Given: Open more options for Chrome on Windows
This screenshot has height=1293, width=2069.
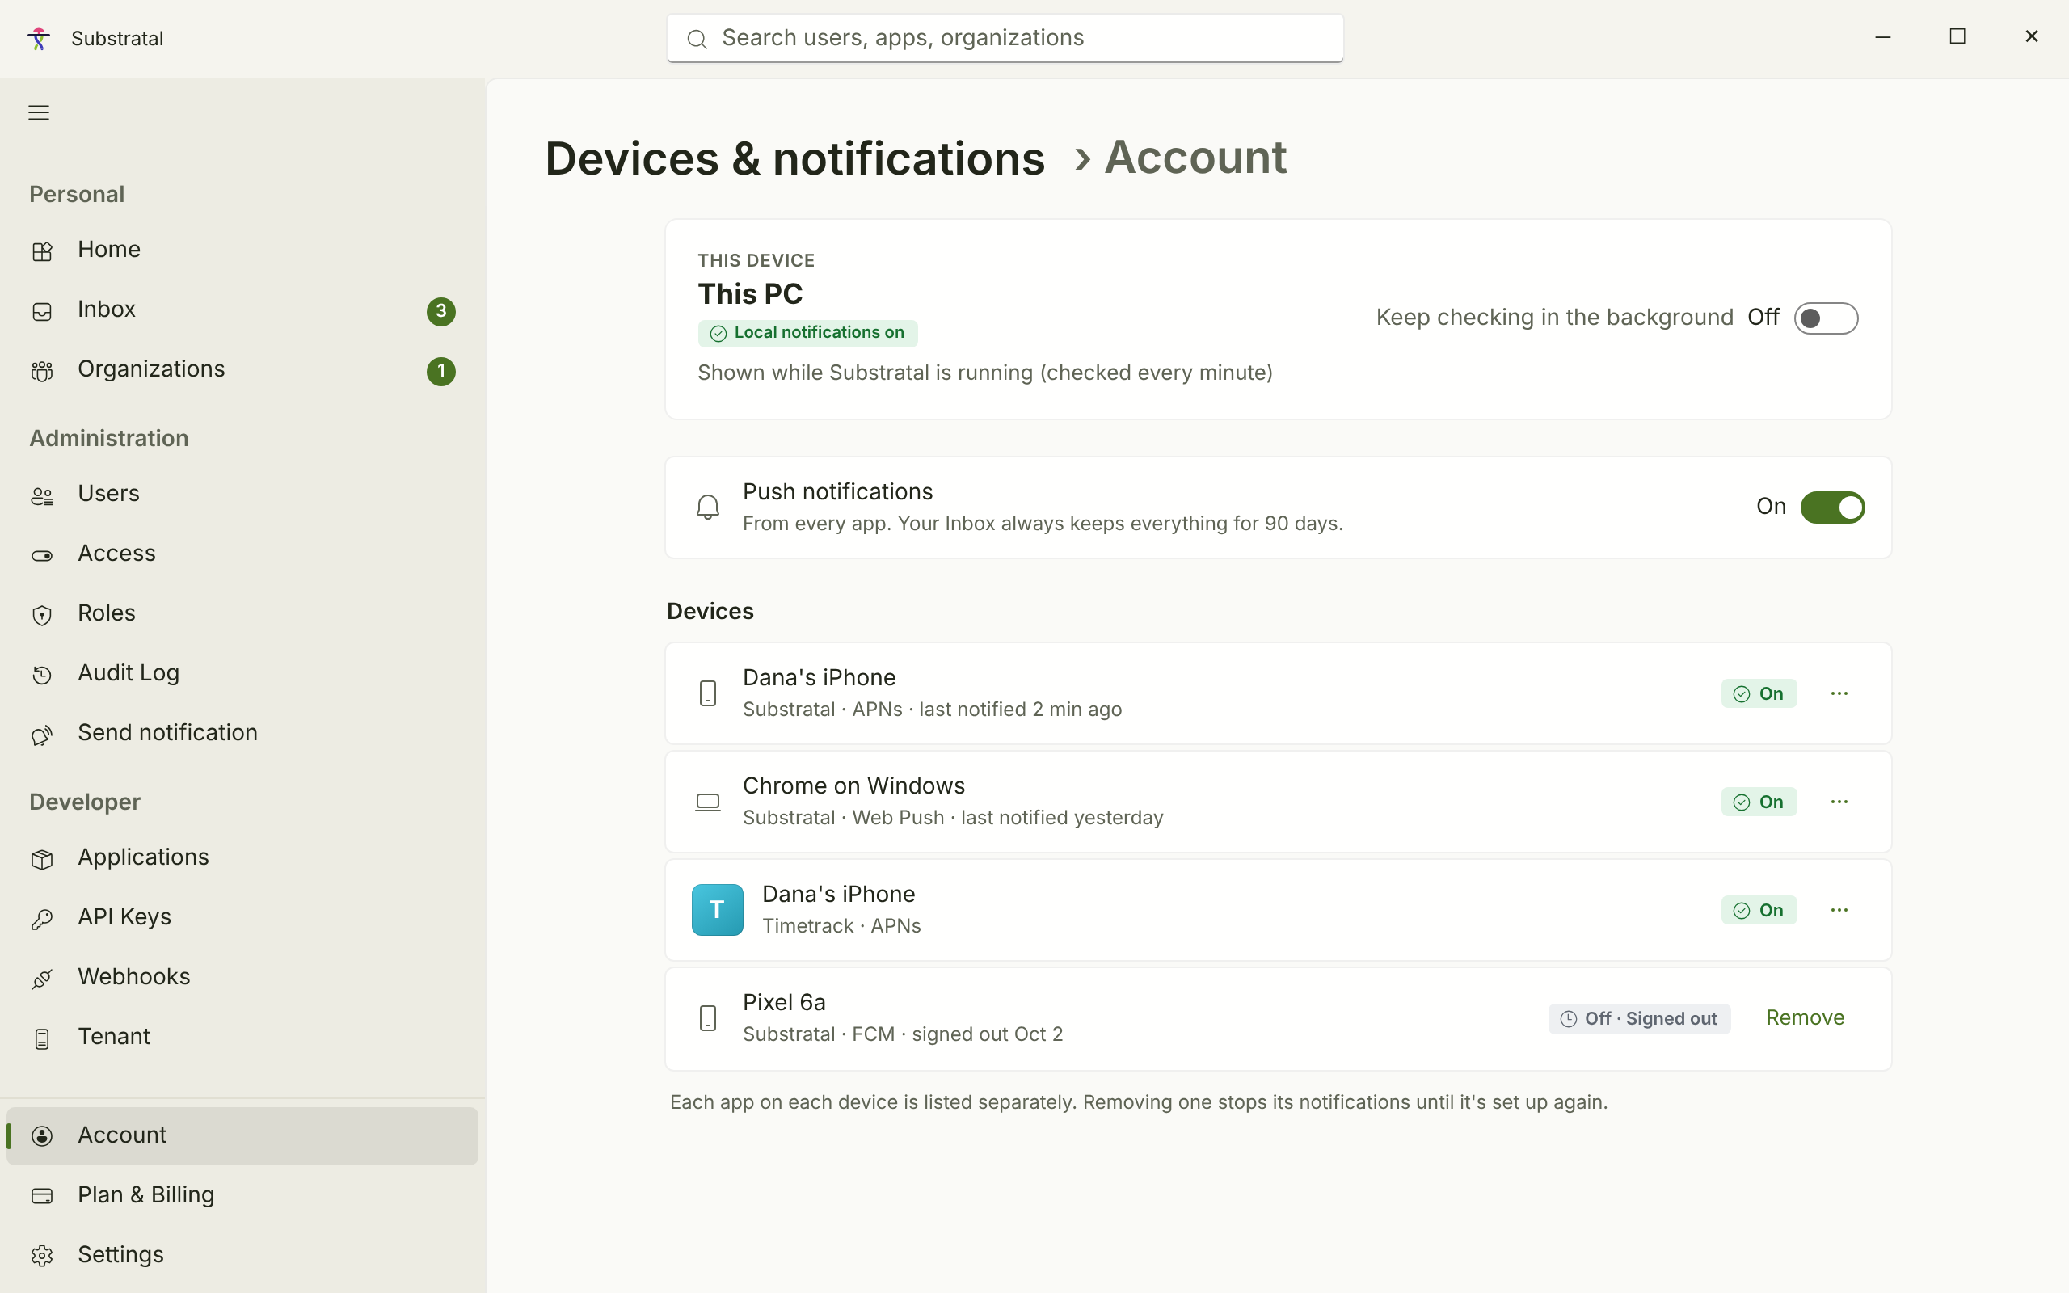Looking at the screenshot, I should [1839, 802].
